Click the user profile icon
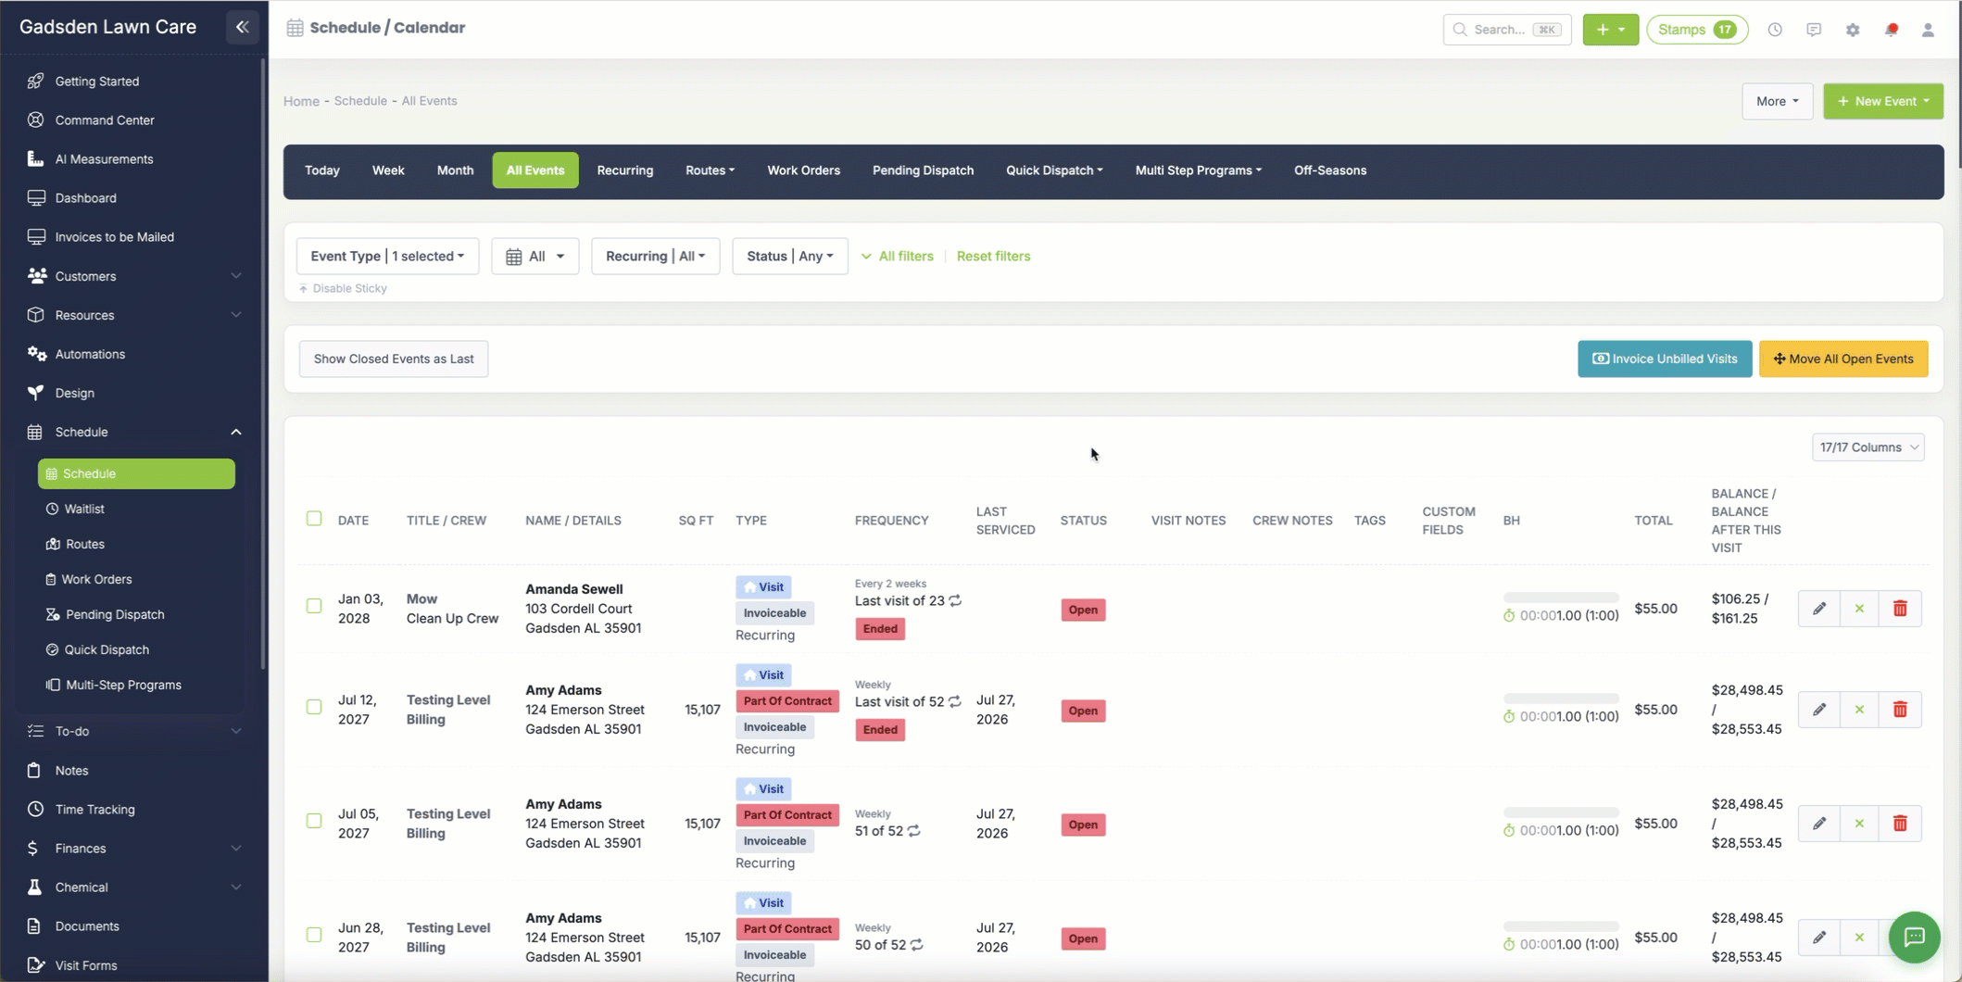Viewport: 1962px width, 982px height. (x=1928, y=30)
